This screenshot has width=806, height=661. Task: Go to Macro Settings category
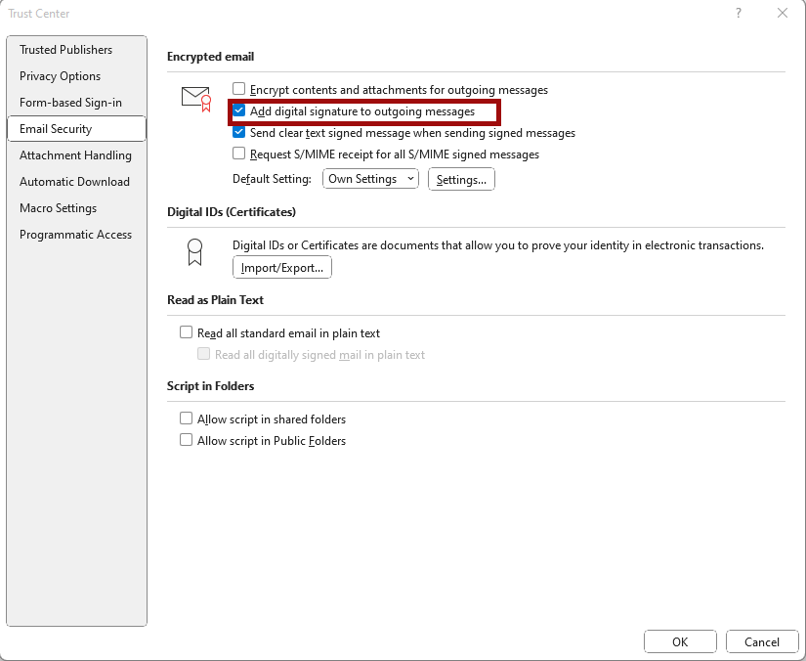(x=58, y=208)
